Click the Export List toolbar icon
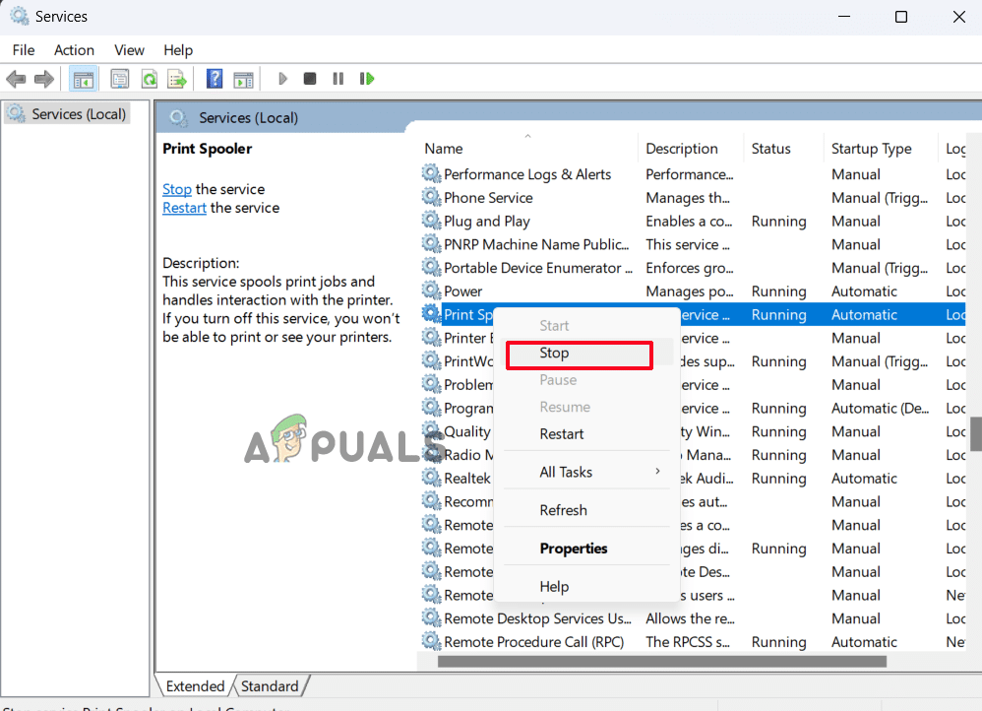 tap(177, 79)
